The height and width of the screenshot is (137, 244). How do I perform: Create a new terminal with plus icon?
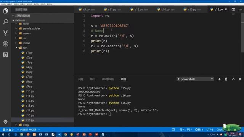219,79
